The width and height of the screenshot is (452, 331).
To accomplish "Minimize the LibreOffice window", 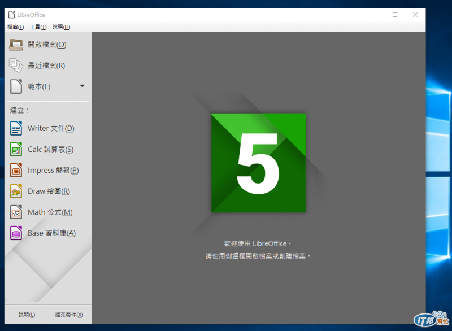I will 375,15.
